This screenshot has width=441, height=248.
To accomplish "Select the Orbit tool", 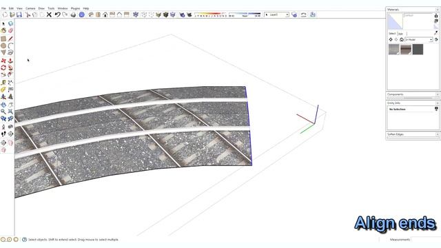I will [3, 105].
